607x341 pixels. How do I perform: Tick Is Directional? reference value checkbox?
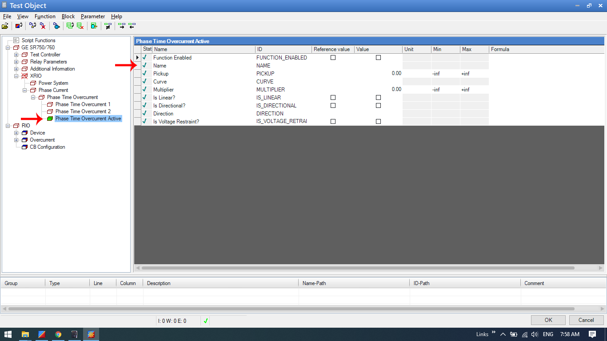333,105
